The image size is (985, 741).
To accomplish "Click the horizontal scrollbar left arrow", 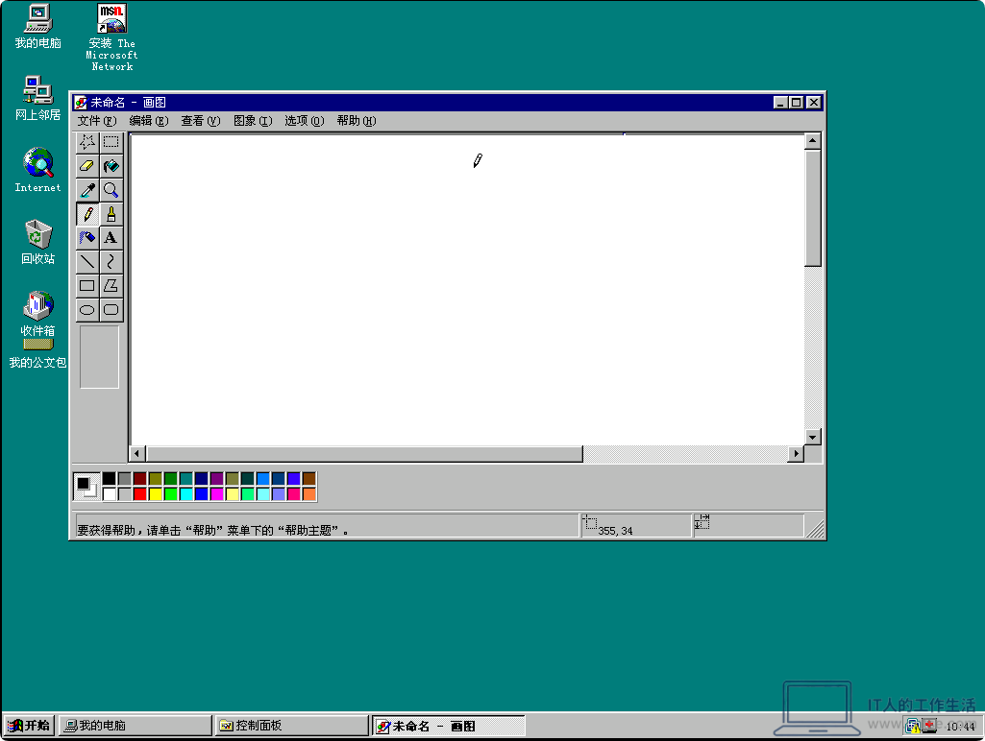I will tap(137, 454).
